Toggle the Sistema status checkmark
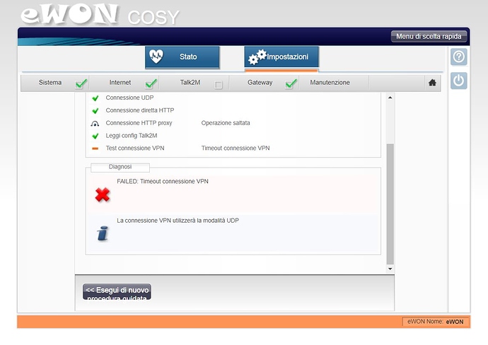 pos(81,83)
